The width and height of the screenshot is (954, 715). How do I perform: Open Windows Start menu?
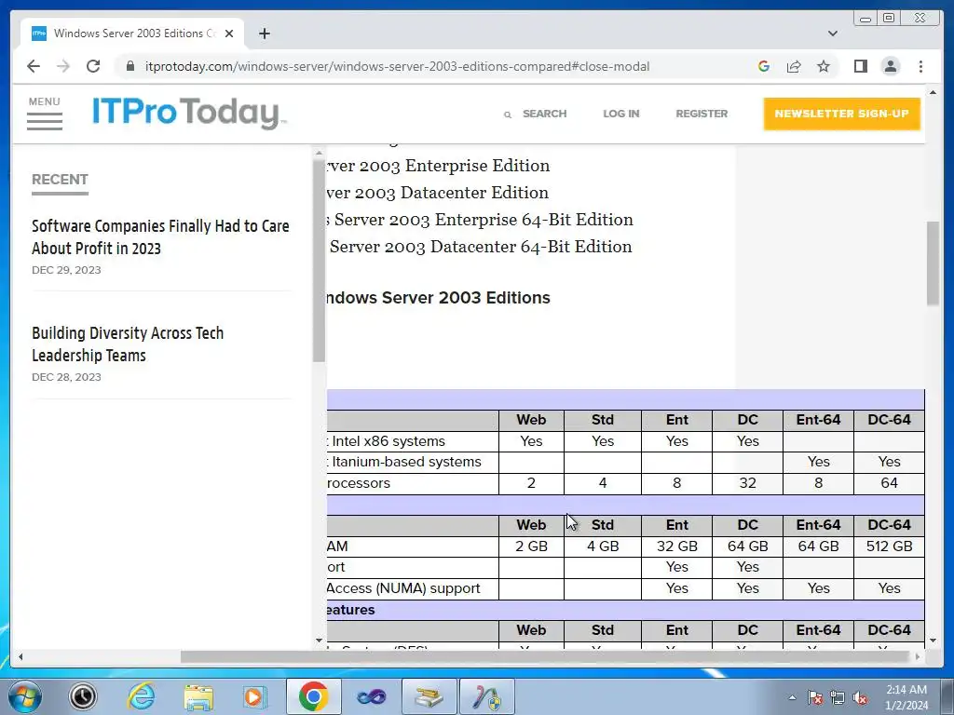(25, 696)
